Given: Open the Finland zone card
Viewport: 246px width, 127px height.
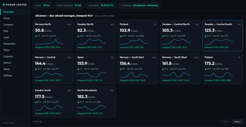Looking at the screenshot, I should 138,36.
